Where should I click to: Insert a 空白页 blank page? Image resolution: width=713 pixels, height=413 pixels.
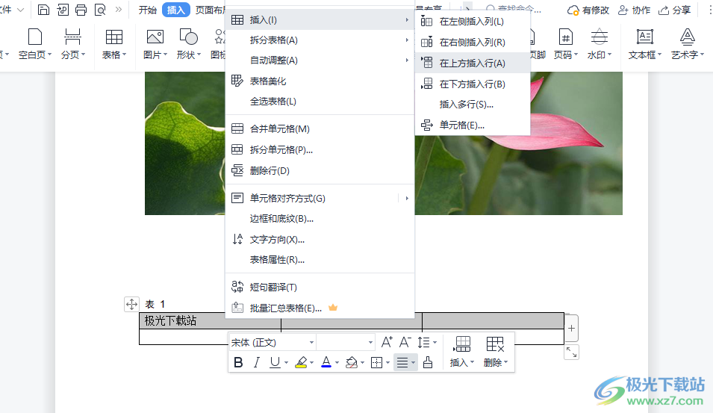34,43
